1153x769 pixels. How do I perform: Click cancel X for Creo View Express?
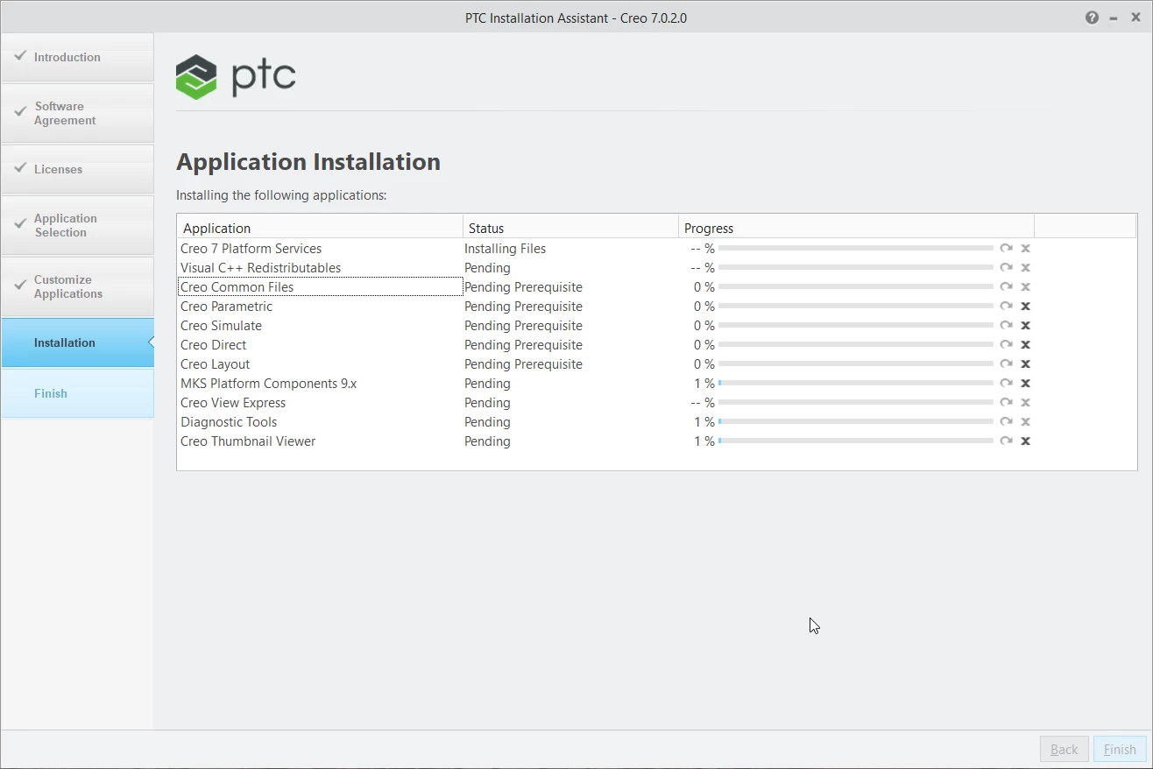[x=1025, y=403]
